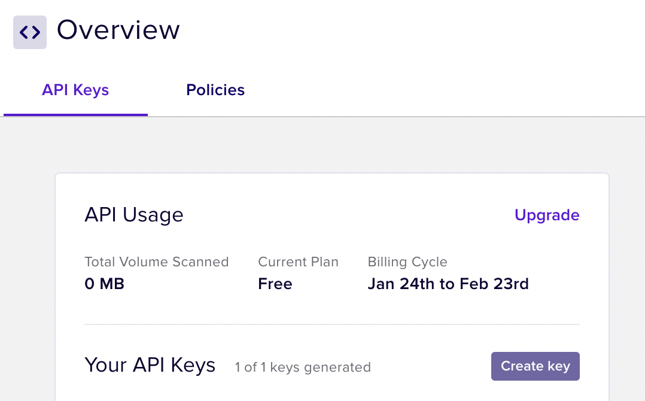645x401 pixels.
Task: Click the 0 MB volume value
Action: click(105, 284)
